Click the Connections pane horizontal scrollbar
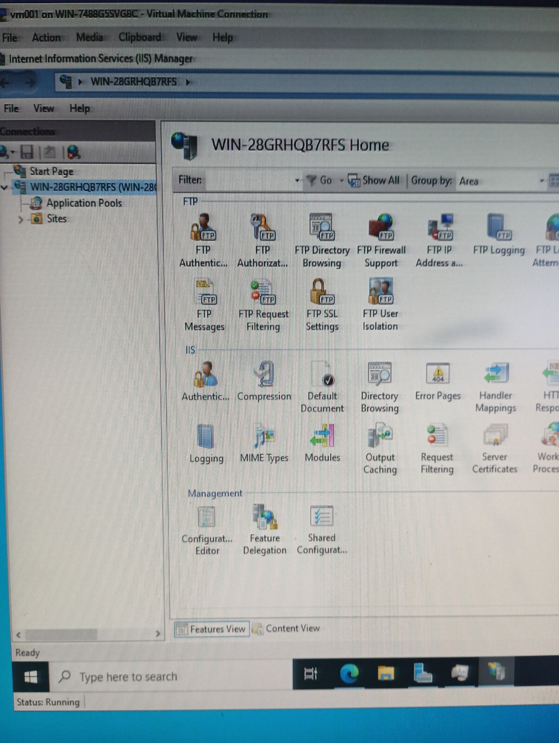 [x=61, y=634]
